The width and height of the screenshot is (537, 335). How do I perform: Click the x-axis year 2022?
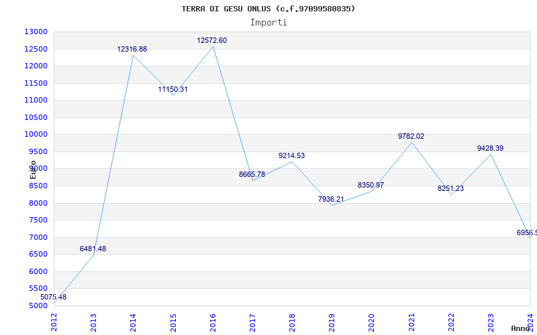tap(451, 323)
